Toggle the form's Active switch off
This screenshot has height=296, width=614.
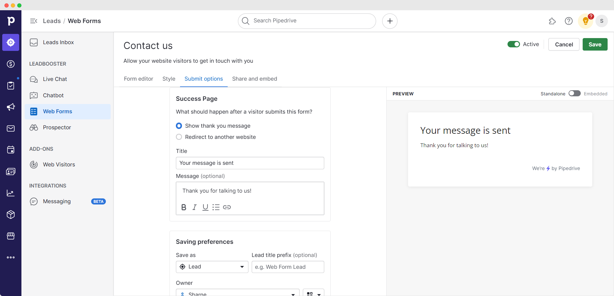pyautogui.click(x=514, y=44)
